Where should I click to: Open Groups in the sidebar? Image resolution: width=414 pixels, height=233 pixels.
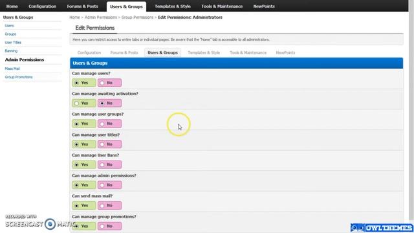(x=10, y=34)
